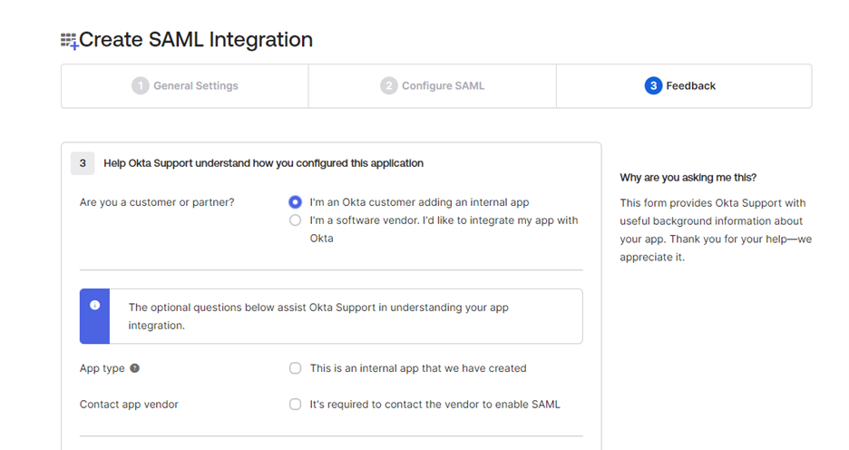
Task: Click the 'Why are you asking me this?' heading
Action: tap(688, 177)
